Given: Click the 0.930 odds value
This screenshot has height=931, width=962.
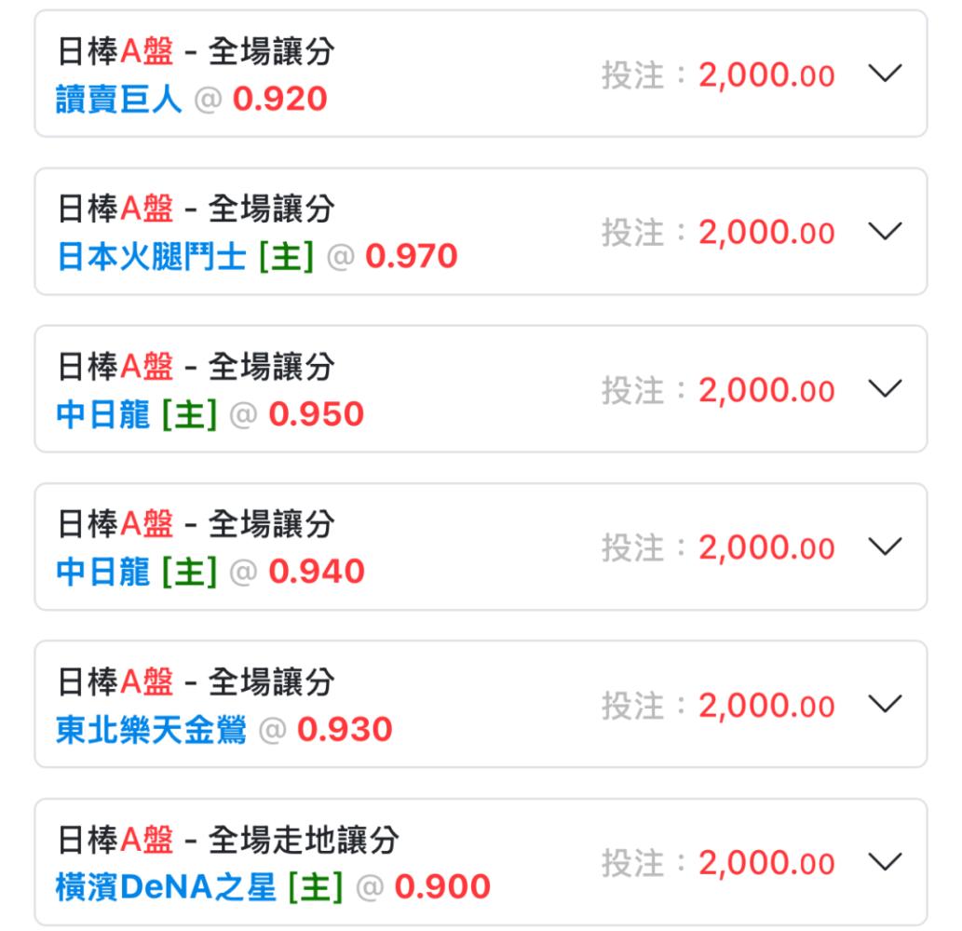Looking at the screenshot, I should (345, 729).
